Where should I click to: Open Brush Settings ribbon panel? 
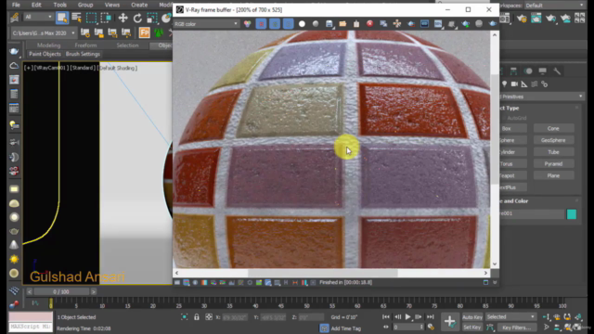(x=83, y=54)
